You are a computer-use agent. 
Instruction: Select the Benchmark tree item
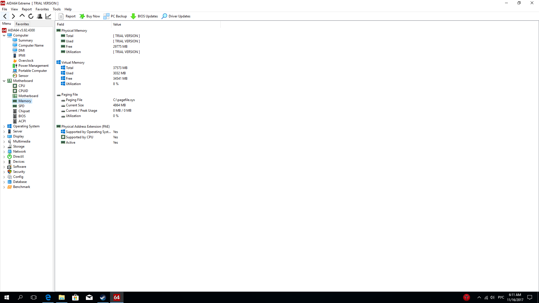coord(21,187)
